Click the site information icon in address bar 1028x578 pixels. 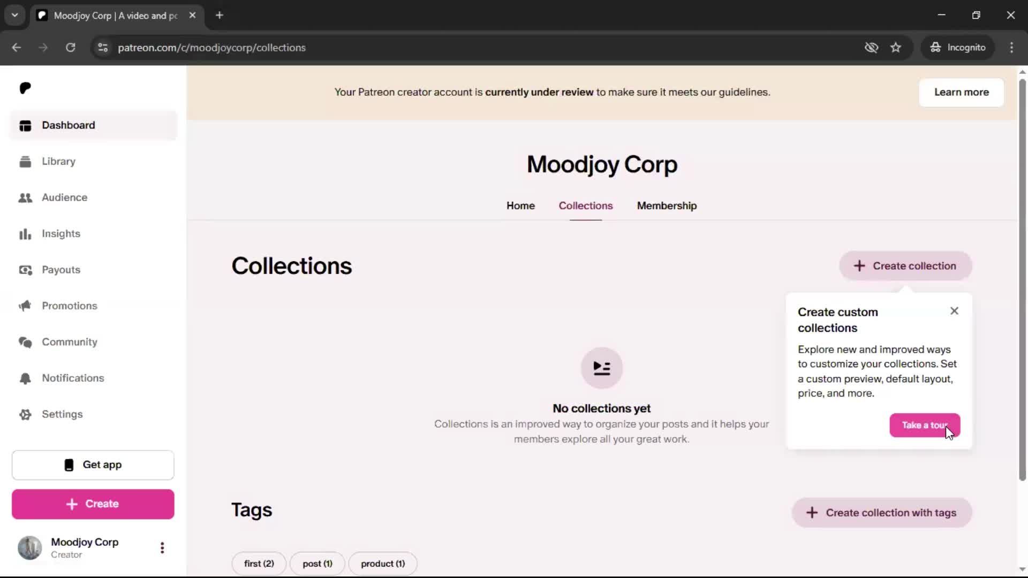point(103,48)
